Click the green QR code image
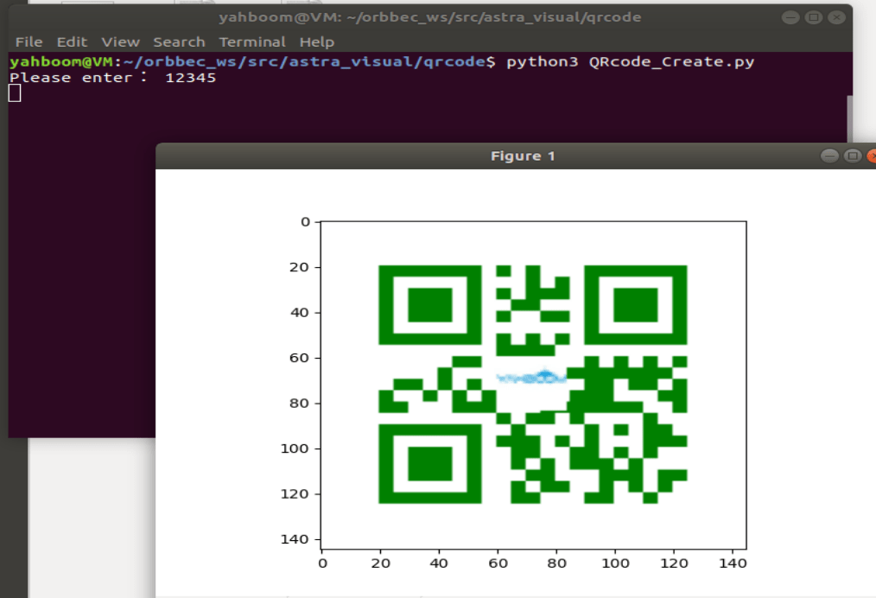 [x=533, y=385]
